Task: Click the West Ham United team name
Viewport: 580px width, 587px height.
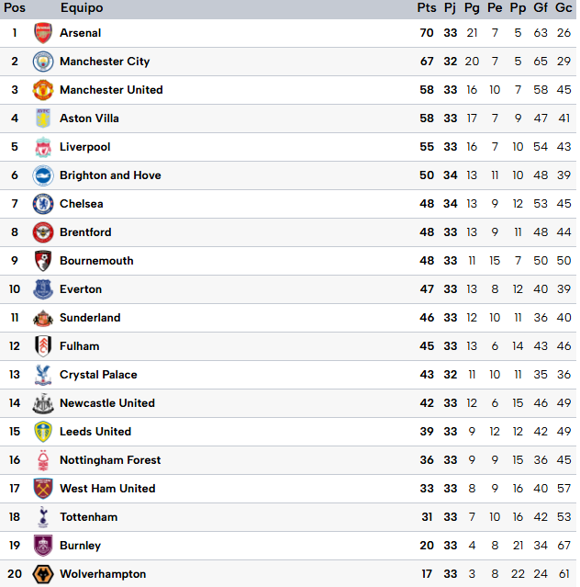Action: [x=107, y=489]
